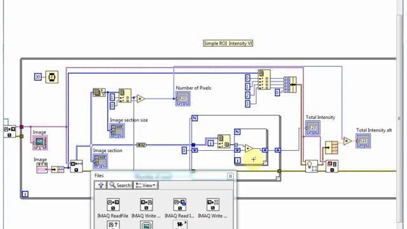Click the inner loop iteration terminal i
The height and width of the screenshot is (229, 407).
237,161
